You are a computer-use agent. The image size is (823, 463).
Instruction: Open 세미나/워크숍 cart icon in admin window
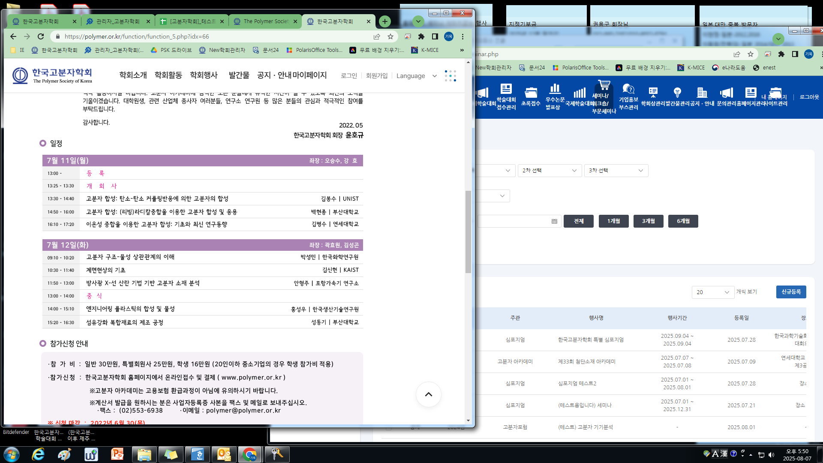point(604,97)
